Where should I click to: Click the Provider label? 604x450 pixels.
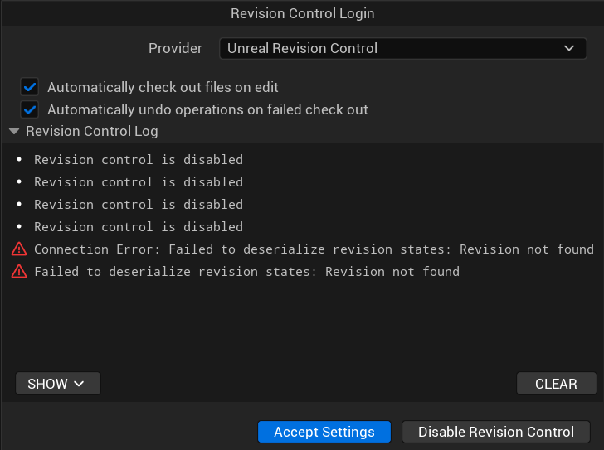(x=175, y=48)
